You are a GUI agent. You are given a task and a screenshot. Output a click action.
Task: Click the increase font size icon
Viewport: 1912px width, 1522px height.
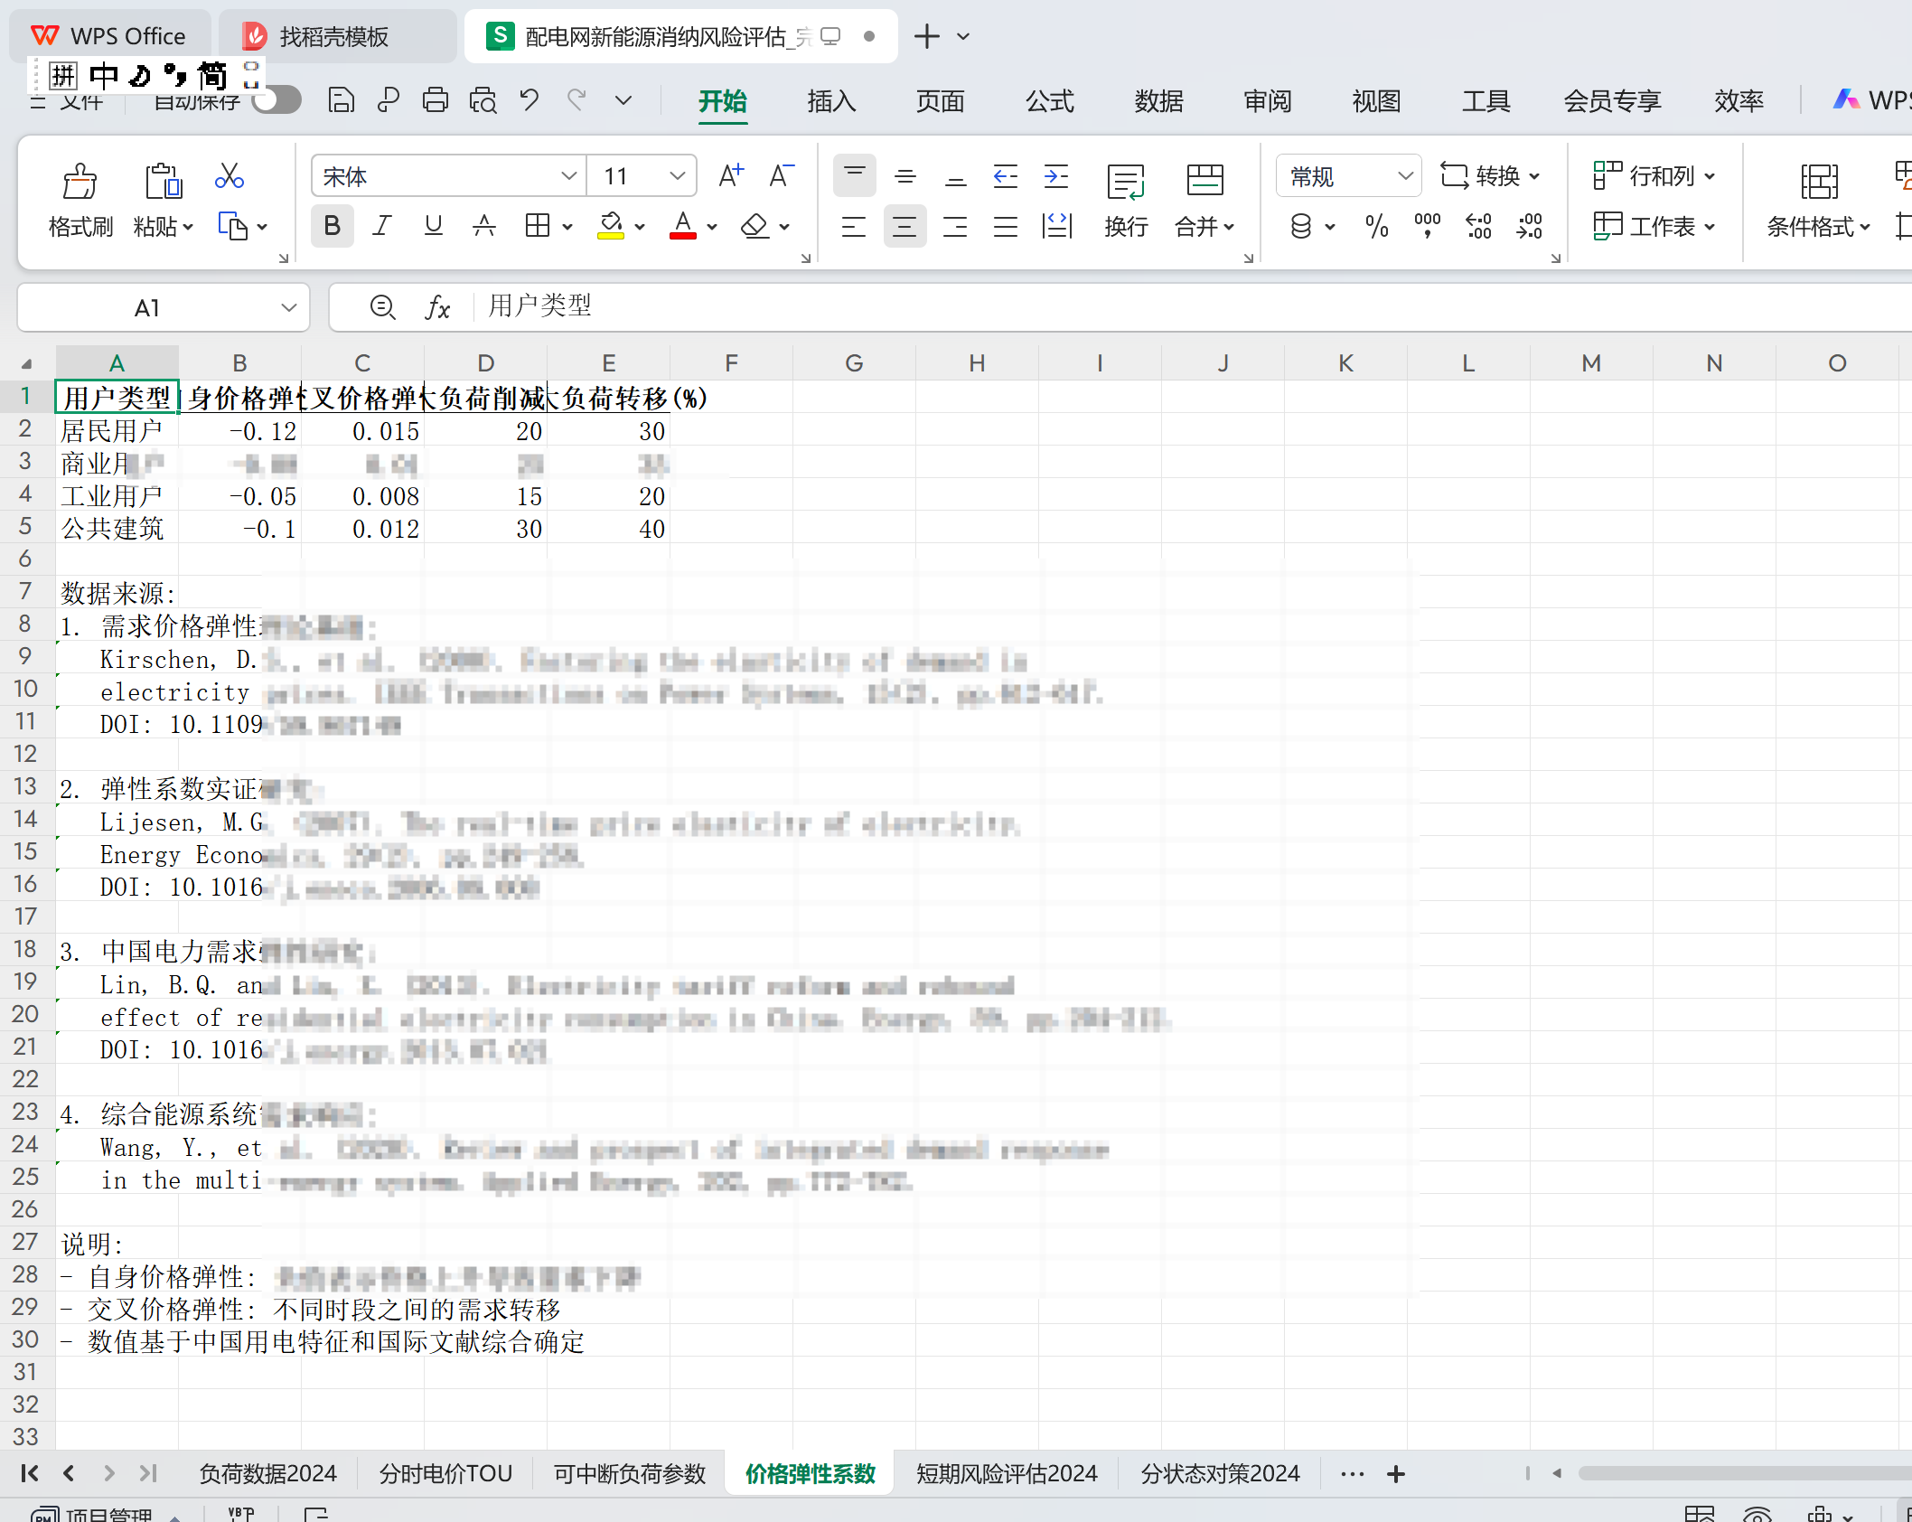click(730, 175)
